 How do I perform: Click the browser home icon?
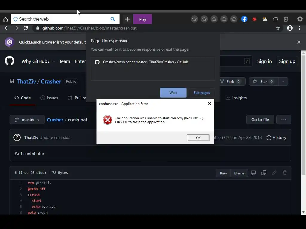point(5,19)
